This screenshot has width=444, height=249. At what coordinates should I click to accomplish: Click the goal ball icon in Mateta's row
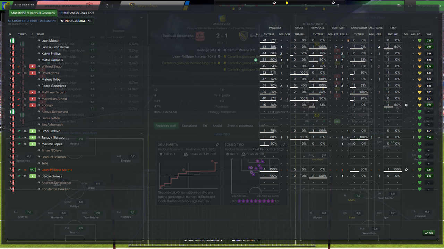click(406, 170)
